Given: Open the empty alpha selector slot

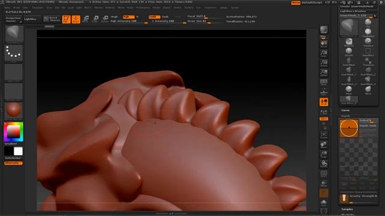Looking at the screenshot, I should (13, 72).
